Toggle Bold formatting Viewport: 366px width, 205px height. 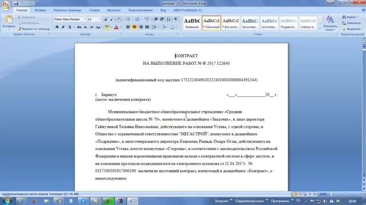click(57, 27)
